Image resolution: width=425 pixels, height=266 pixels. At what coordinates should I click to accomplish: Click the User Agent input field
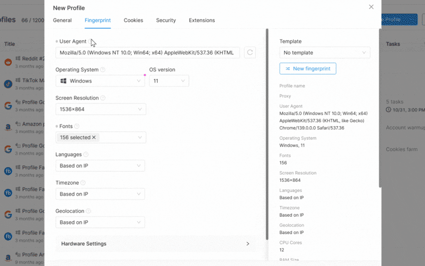point(148,52)
